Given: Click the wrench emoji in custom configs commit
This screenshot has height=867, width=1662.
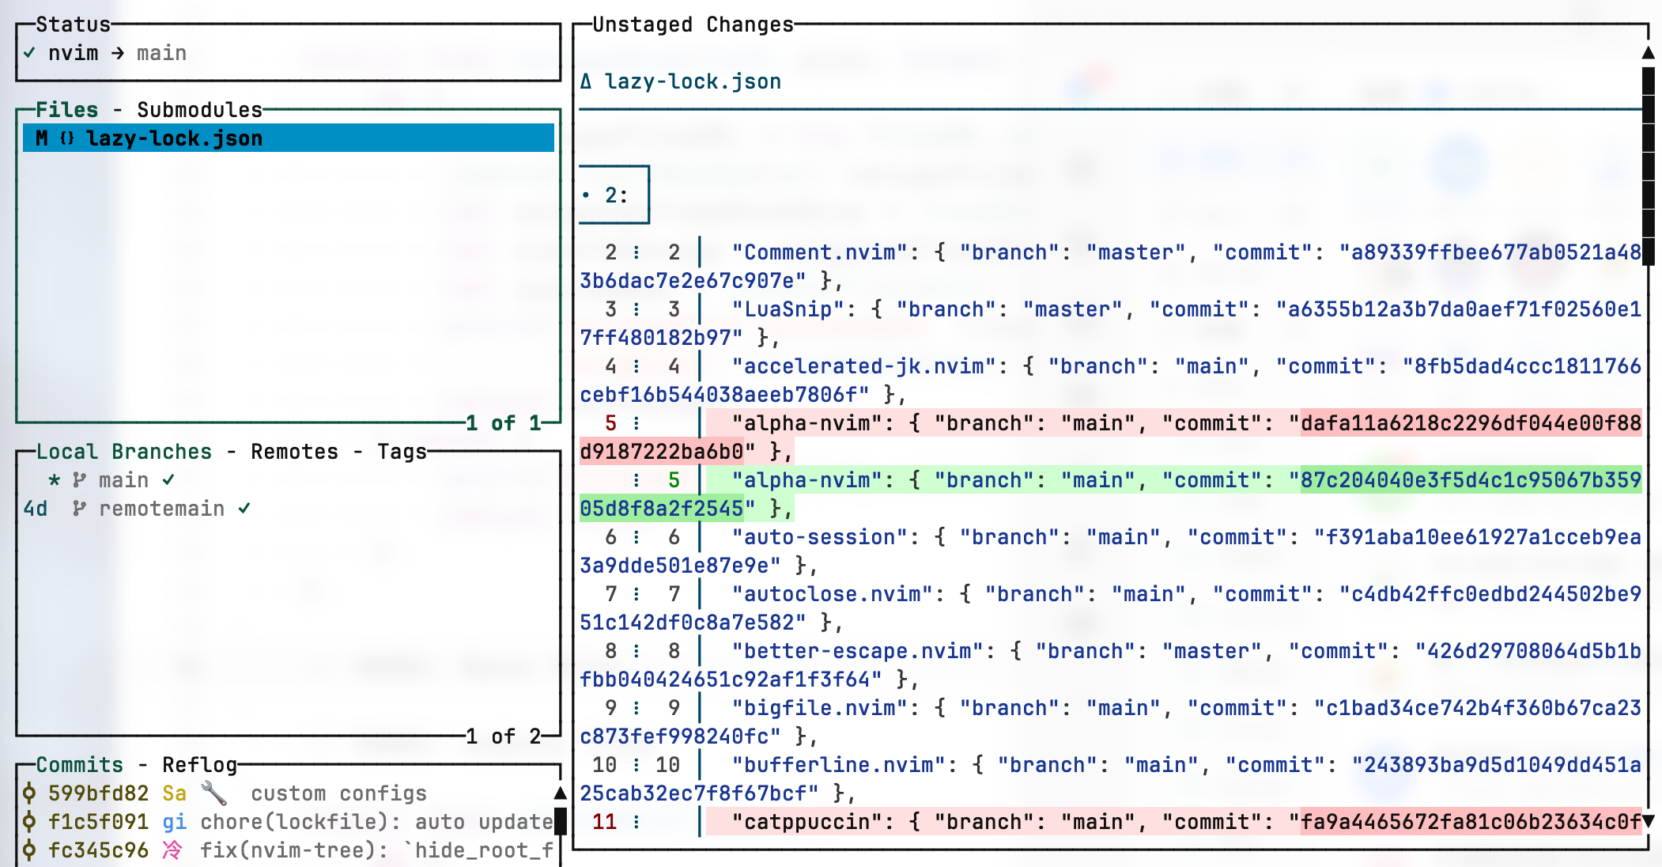Looking at the screenshot, I should click(x=213, y=792).
